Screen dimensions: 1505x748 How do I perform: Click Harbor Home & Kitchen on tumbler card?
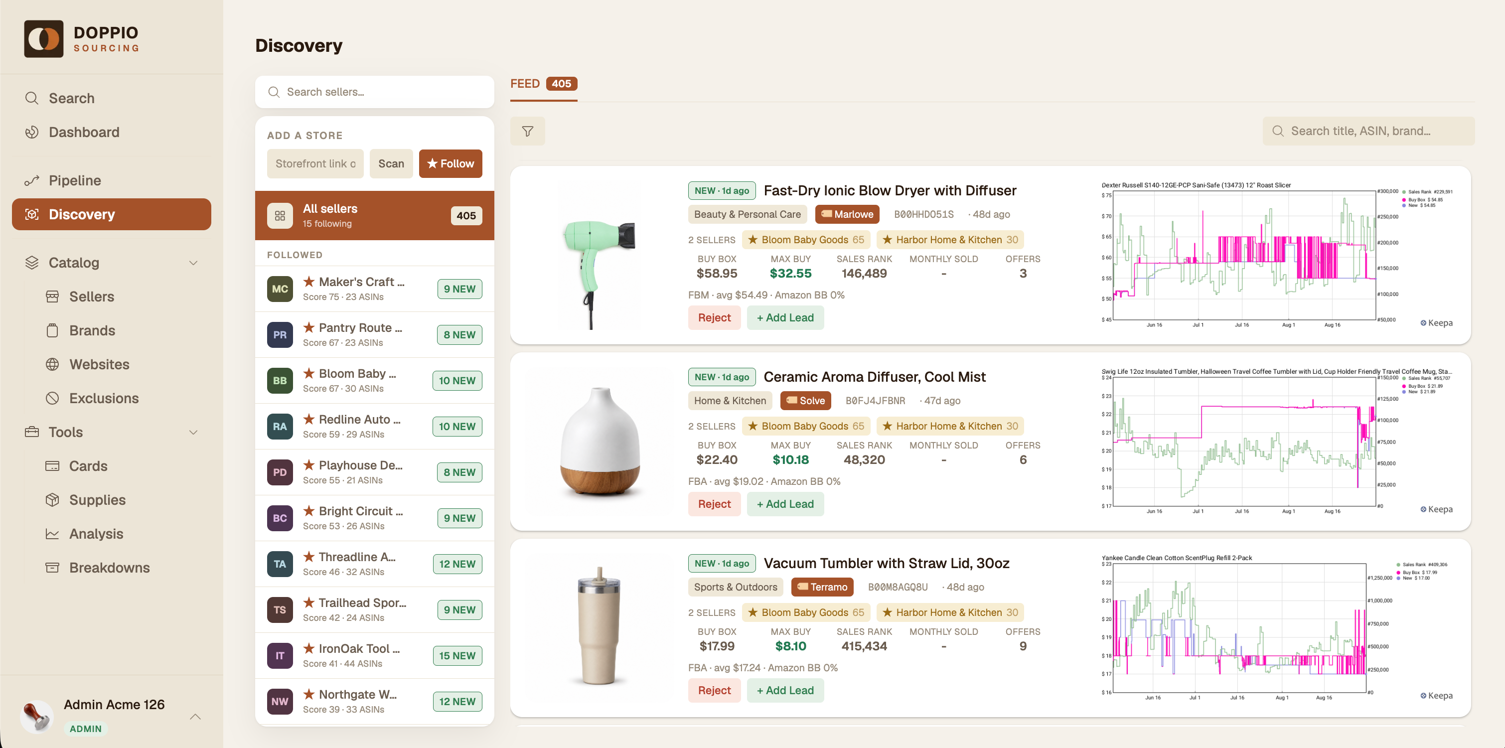pos(950,613)
